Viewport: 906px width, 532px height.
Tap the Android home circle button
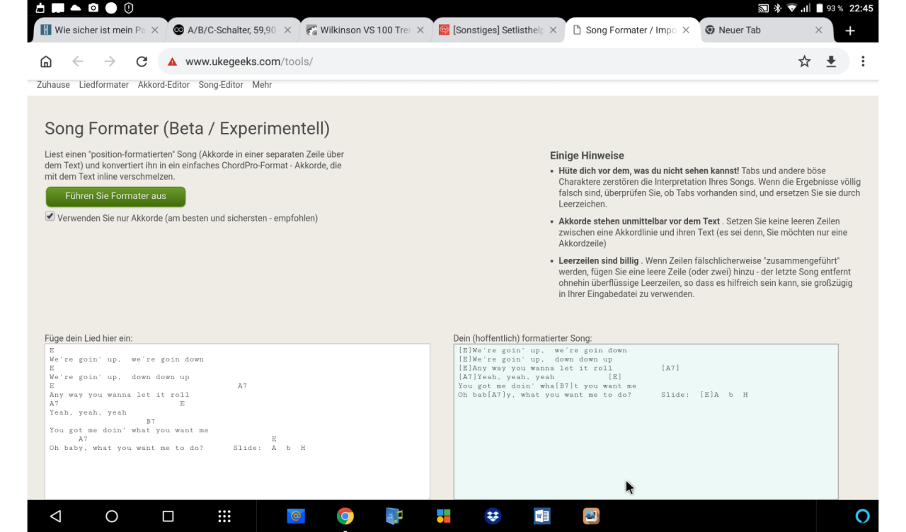(112, 516)
